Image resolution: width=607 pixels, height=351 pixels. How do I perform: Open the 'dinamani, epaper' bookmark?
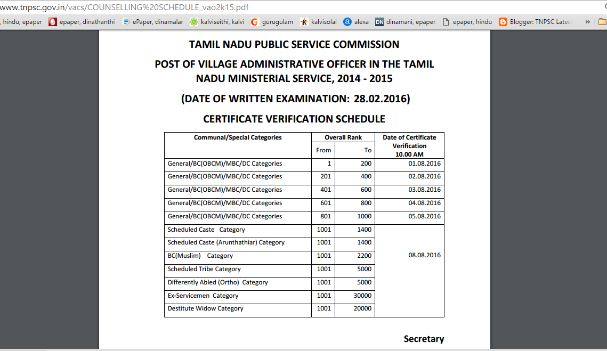coord(406,22)
